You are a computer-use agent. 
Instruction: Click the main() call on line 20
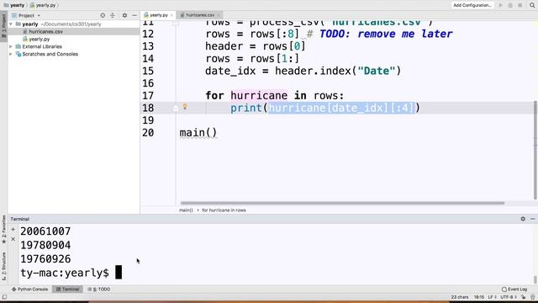click(x=198, y=133)
